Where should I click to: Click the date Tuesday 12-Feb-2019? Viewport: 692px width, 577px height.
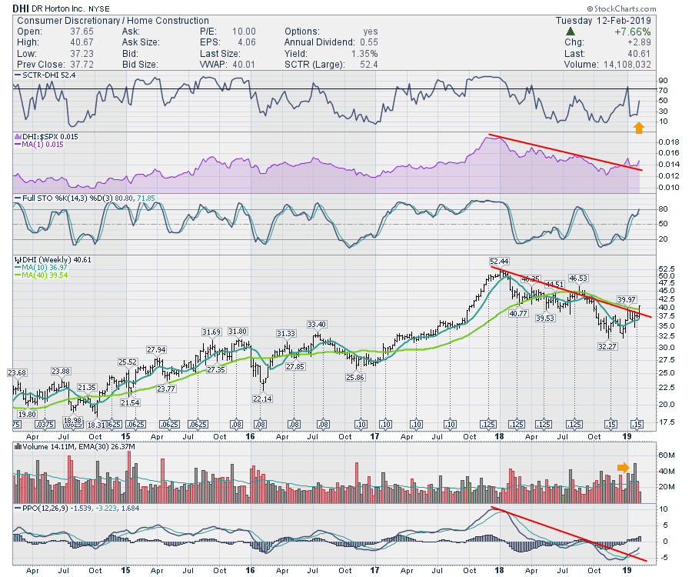pyautogui.click(x=604, y=21)
